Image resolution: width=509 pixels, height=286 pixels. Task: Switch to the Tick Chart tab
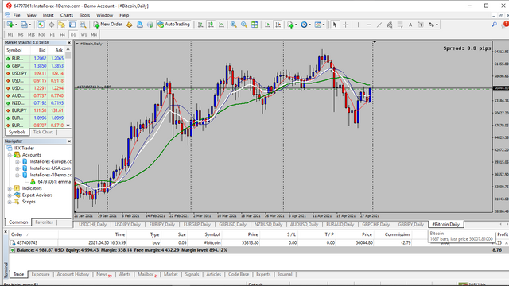point(43,133)
